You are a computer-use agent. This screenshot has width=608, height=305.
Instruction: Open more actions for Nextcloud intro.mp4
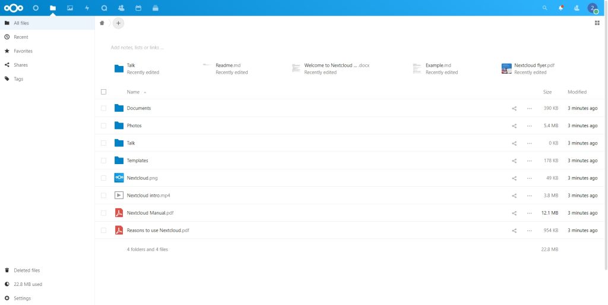(x=529, y=196)
